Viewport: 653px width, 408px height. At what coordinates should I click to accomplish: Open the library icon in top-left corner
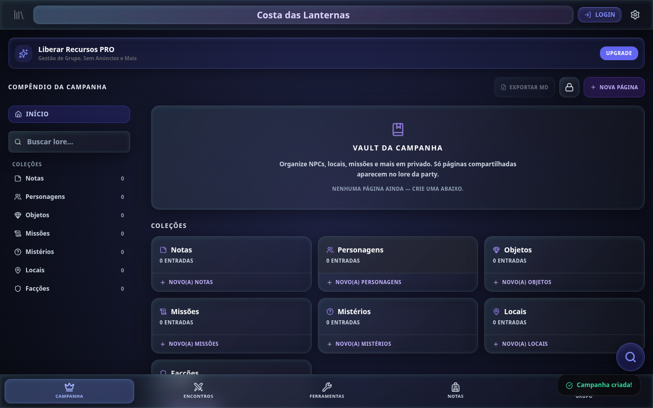(x=19, y=15)
